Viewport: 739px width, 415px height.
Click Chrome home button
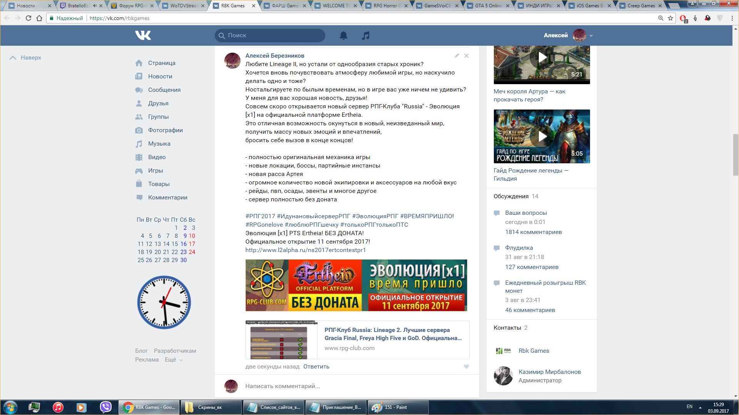[39, 18]
